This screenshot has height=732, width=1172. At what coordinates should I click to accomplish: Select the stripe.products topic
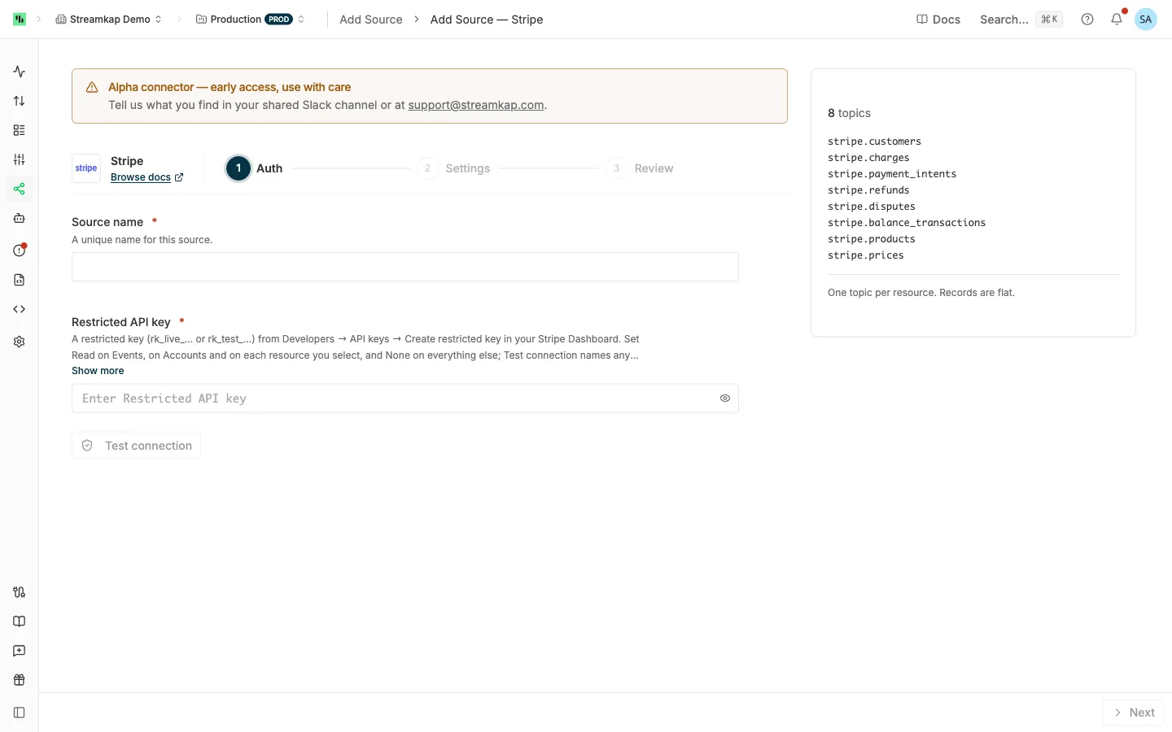coord(872,239)
